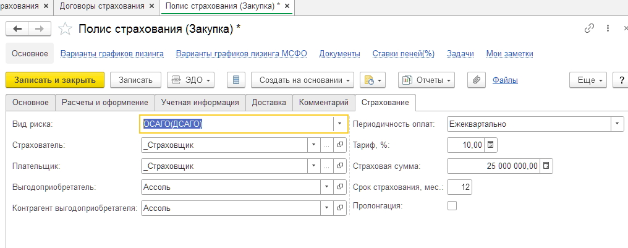
Task: Click the copy link chain icon
Action: point(589,29)
